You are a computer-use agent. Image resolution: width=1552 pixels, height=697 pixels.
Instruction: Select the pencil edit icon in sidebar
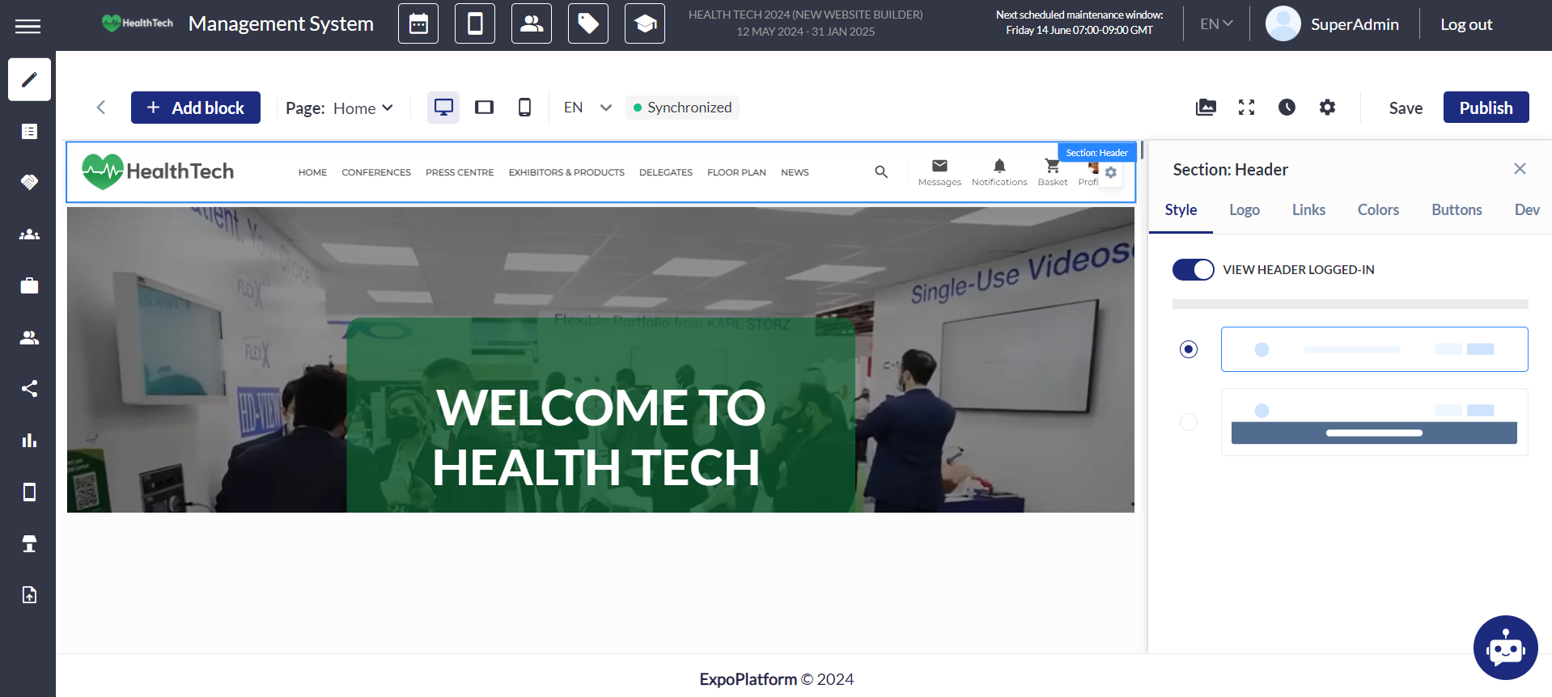click(x=29, y=79)
